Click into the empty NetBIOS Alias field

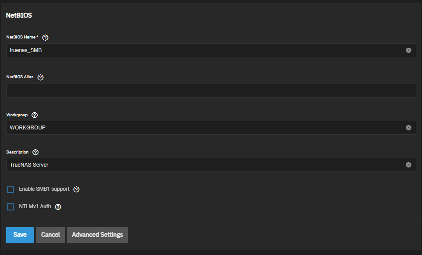211,91
